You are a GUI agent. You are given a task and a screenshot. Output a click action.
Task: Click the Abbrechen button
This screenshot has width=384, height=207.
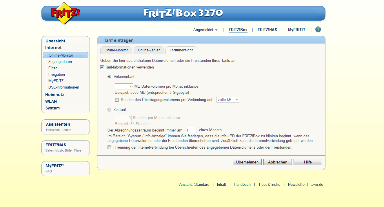point(278,162)
